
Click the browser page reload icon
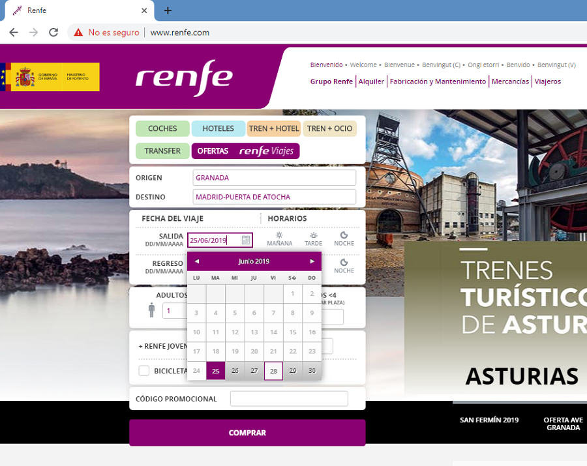coord(53,31)
